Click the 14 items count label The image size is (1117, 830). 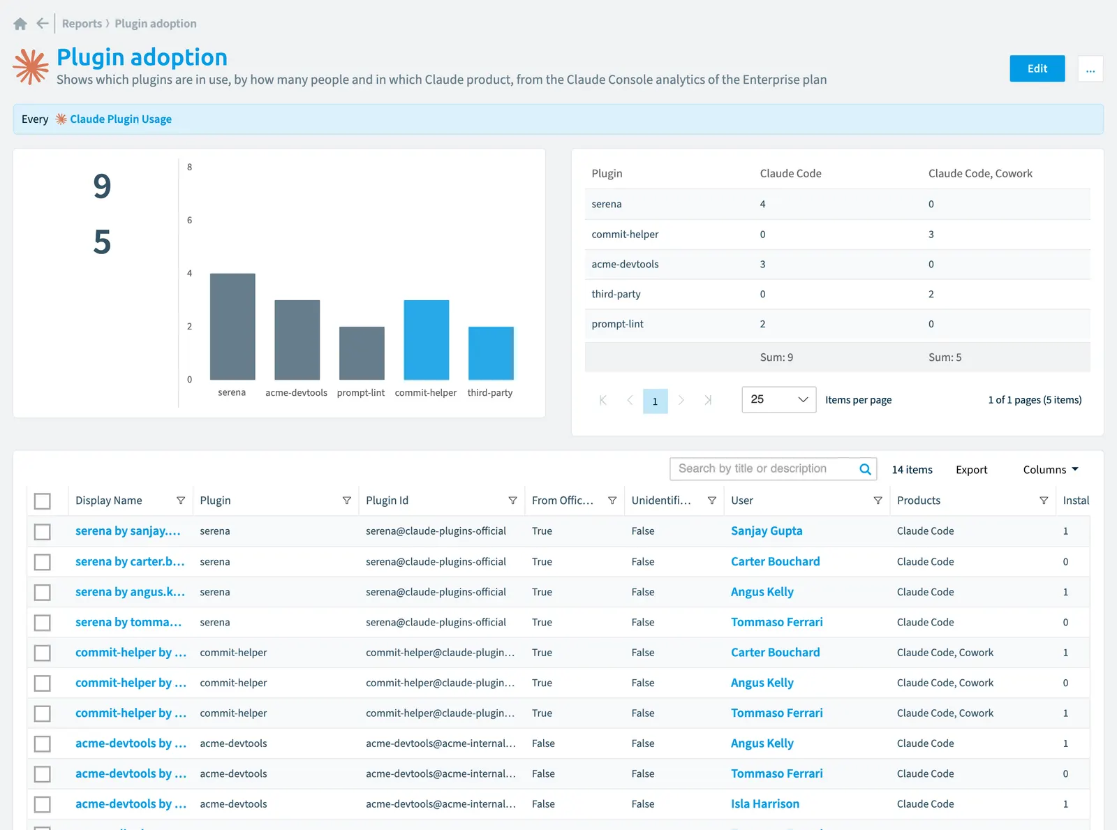click(912, 470)
